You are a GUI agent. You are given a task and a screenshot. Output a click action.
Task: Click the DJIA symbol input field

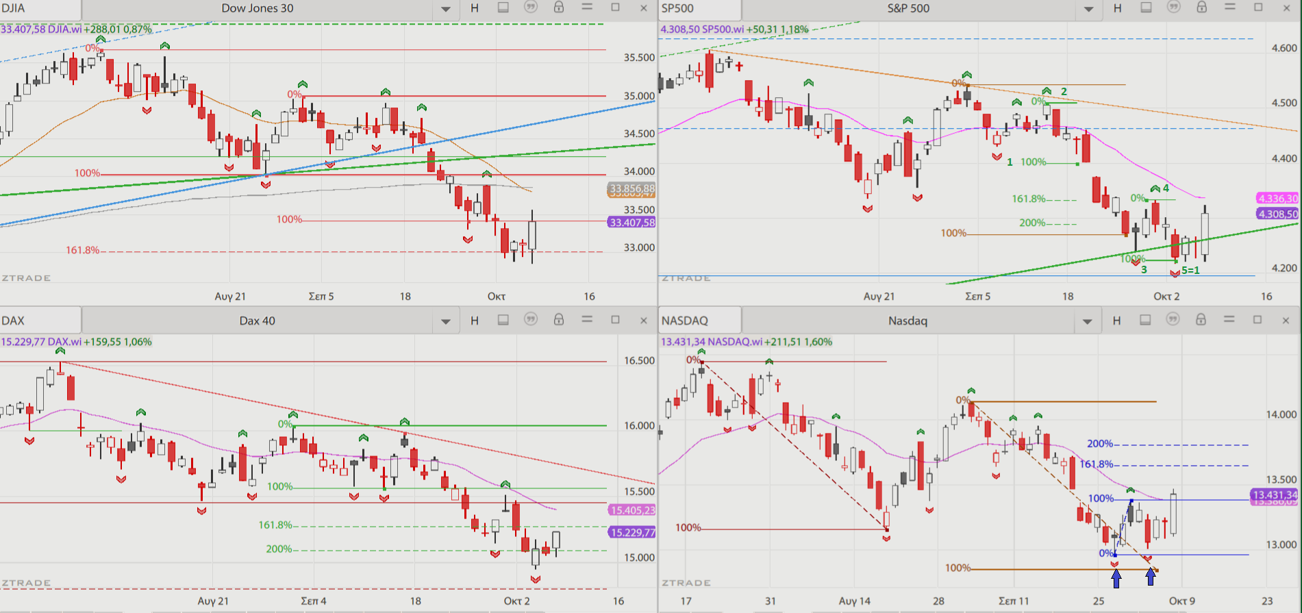40,9
